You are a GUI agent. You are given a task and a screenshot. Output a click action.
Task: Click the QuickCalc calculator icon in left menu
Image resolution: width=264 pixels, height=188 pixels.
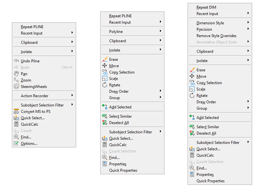16,124
